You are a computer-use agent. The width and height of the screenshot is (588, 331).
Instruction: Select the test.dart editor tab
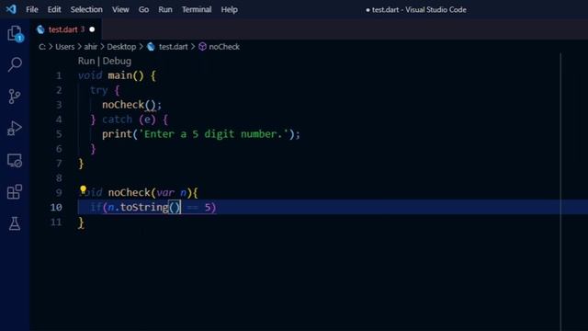coord(65,29)
